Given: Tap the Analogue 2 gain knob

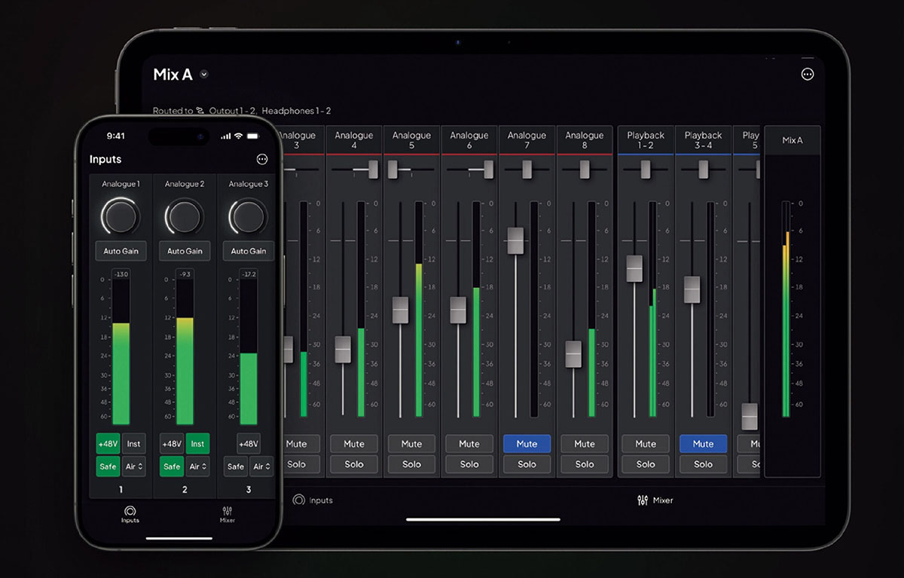Looking at the screenshot, I should click(x=184, y=216).
